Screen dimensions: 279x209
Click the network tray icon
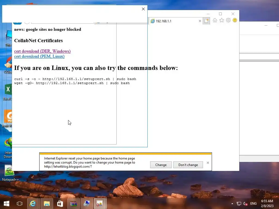pos(239,204)
